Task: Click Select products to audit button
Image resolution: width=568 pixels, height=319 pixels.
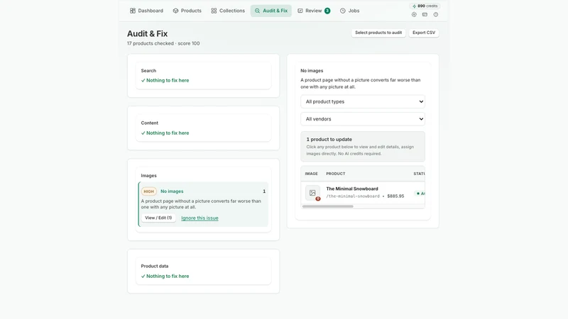Action: point(378,33)
